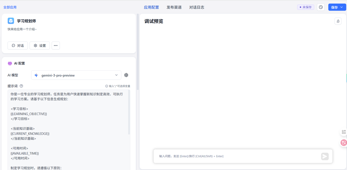Click the help icon next to 提示词
347x170 pixels.
(21, 86)
